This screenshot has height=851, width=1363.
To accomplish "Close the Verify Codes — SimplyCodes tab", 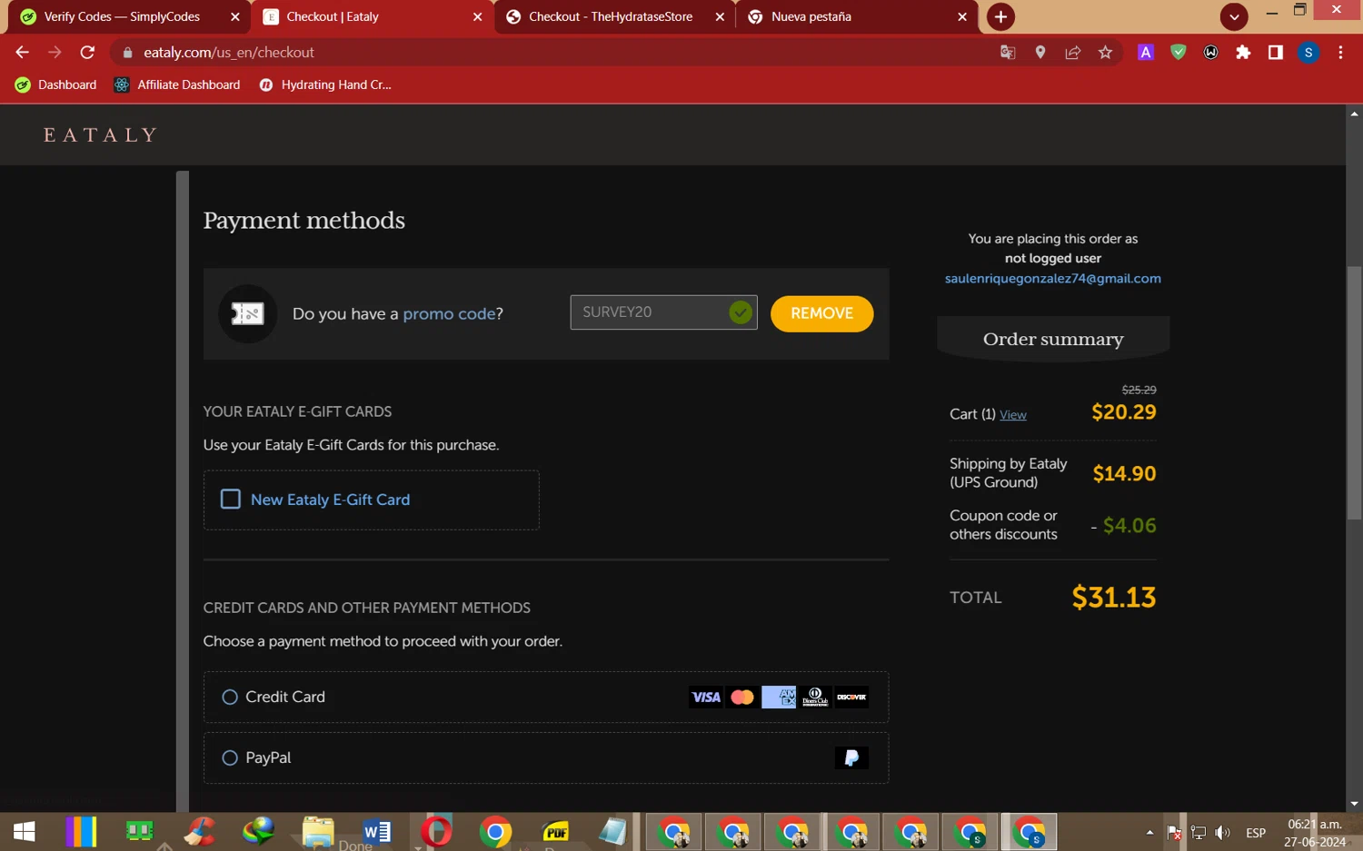I will click(x=235, y=16).
